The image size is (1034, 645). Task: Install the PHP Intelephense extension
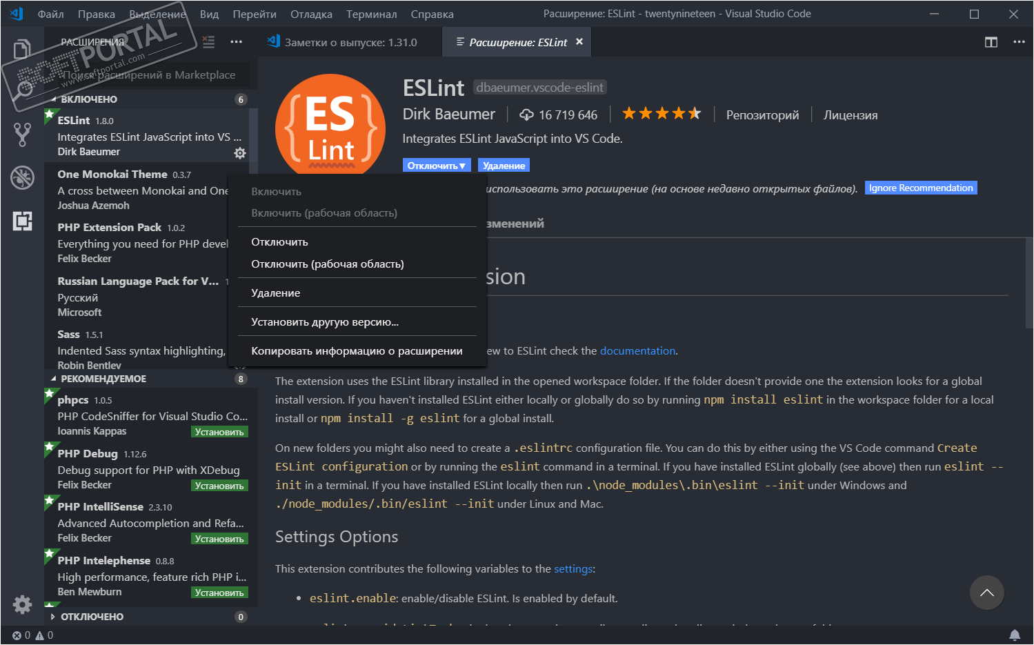219,593
